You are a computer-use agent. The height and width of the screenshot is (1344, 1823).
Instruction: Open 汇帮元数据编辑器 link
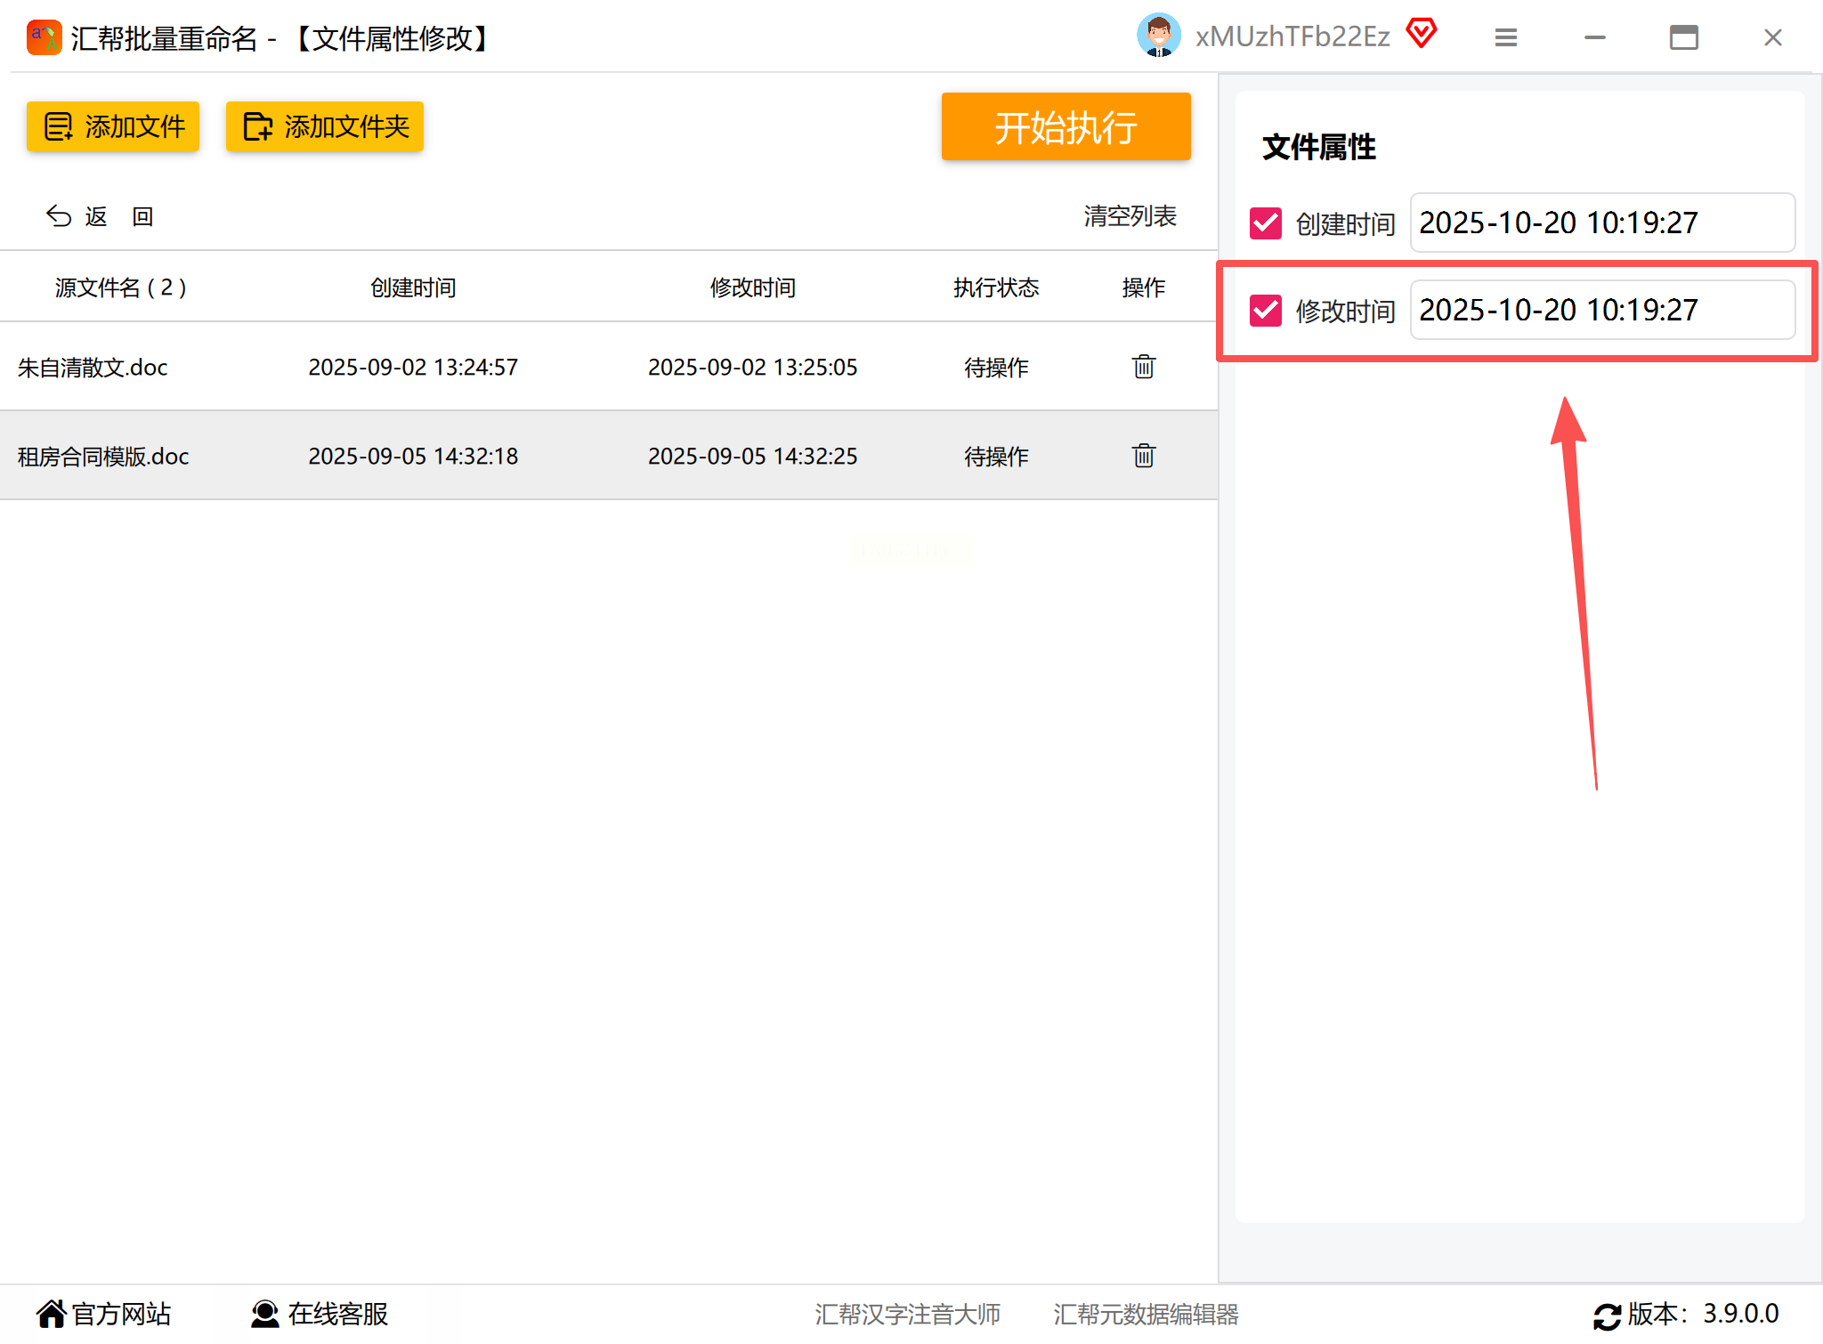click(1146, 1314)
